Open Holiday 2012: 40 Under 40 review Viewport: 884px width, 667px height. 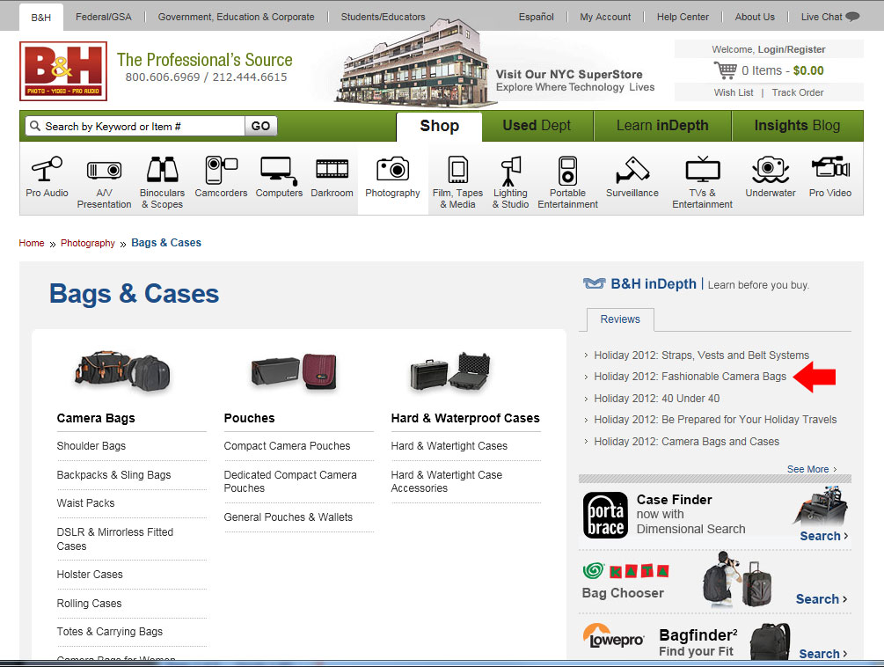tap(657, 399)
